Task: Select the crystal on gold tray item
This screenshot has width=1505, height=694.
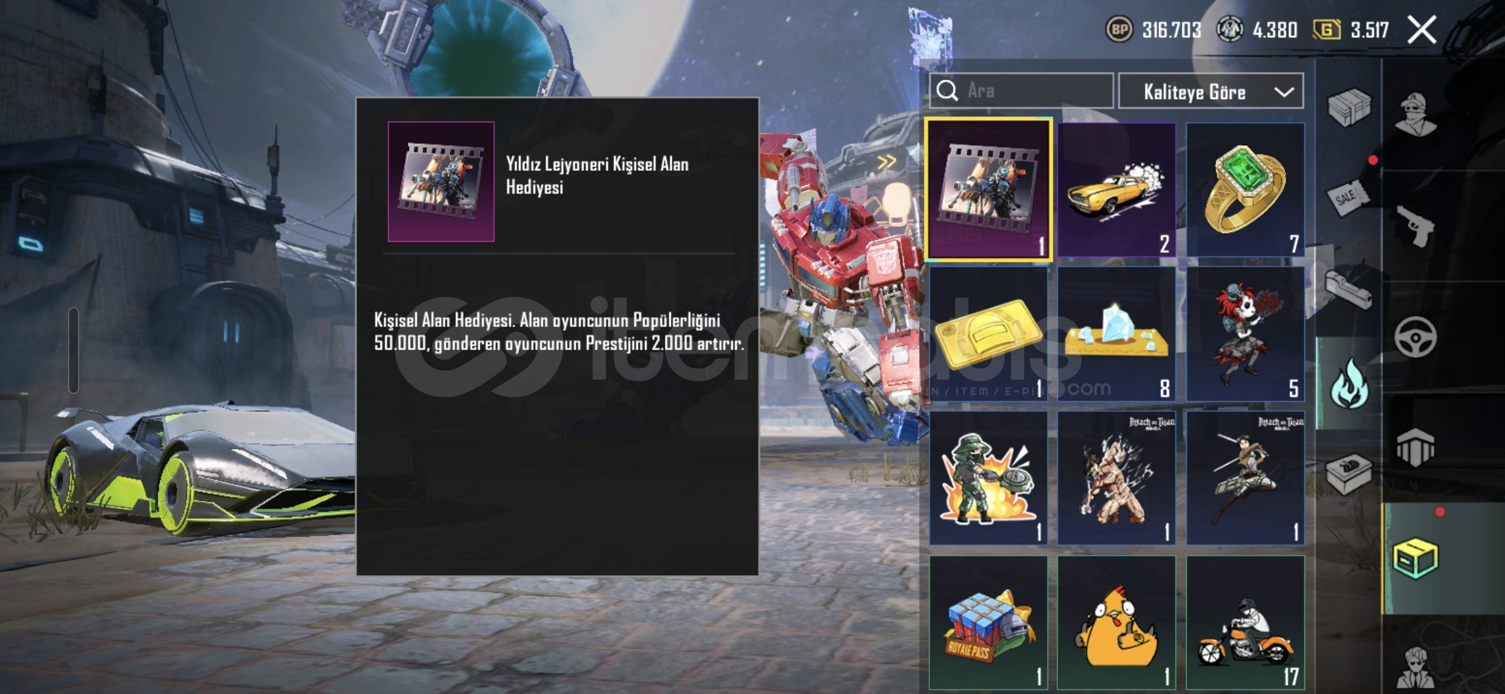Action: [x=1117, y=334]
